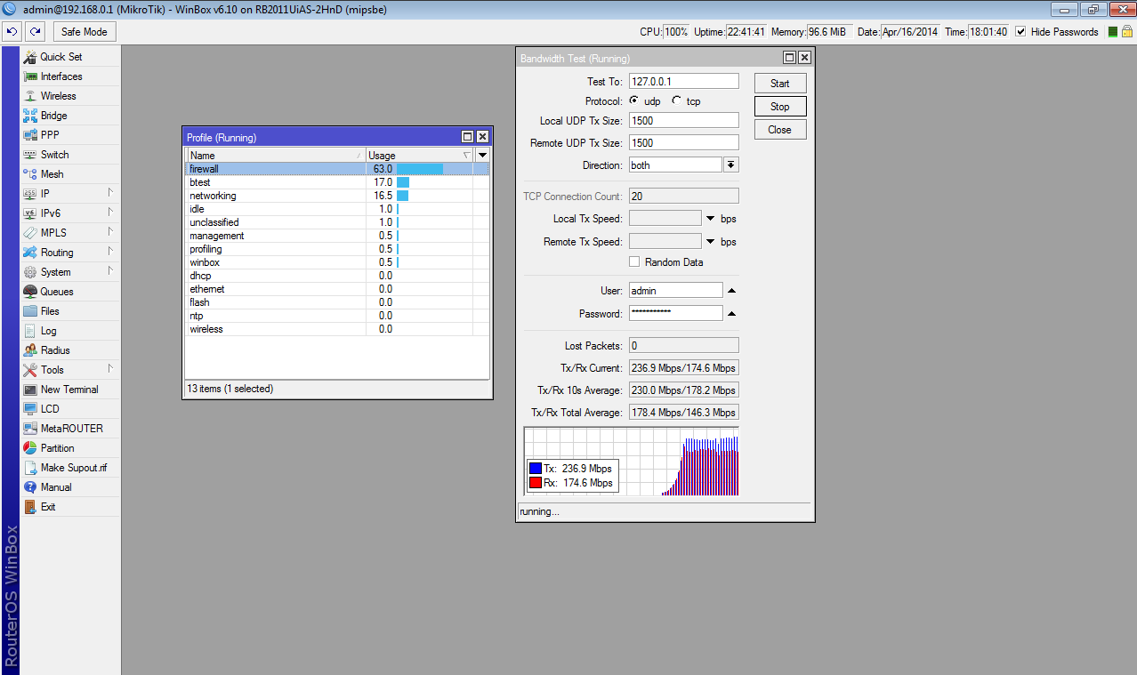
Task: Click the Test To address field
Action: pos(684,81)
